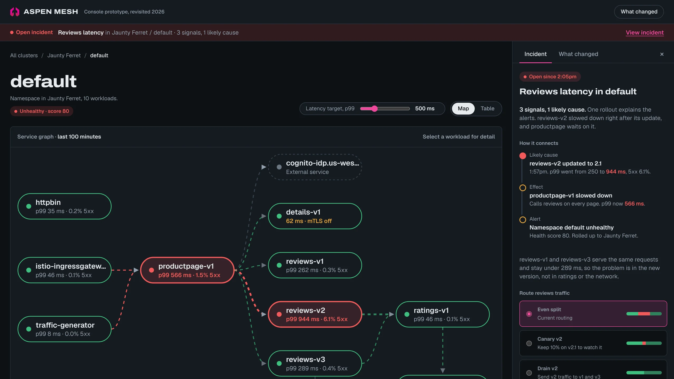Viewport: 674px width, 379px height.
Task: Open the Incident tab
Action: (535, 54)
